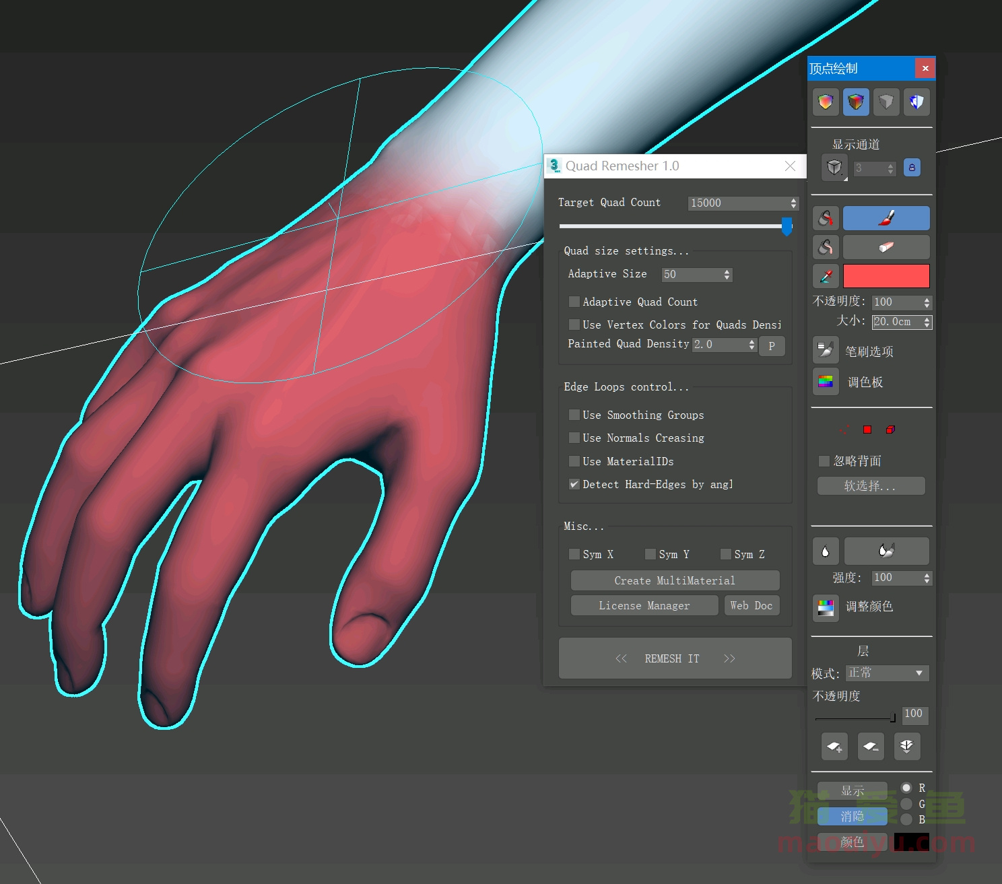
Task: Toggle the channel lock icon
Action: tap(912, 168)
